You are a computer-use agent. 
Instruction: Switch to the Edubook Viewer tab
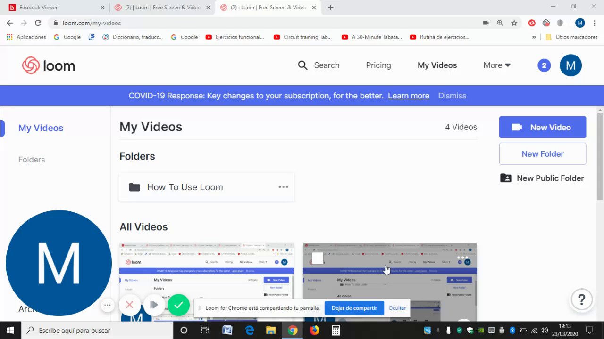pos(56,8)
